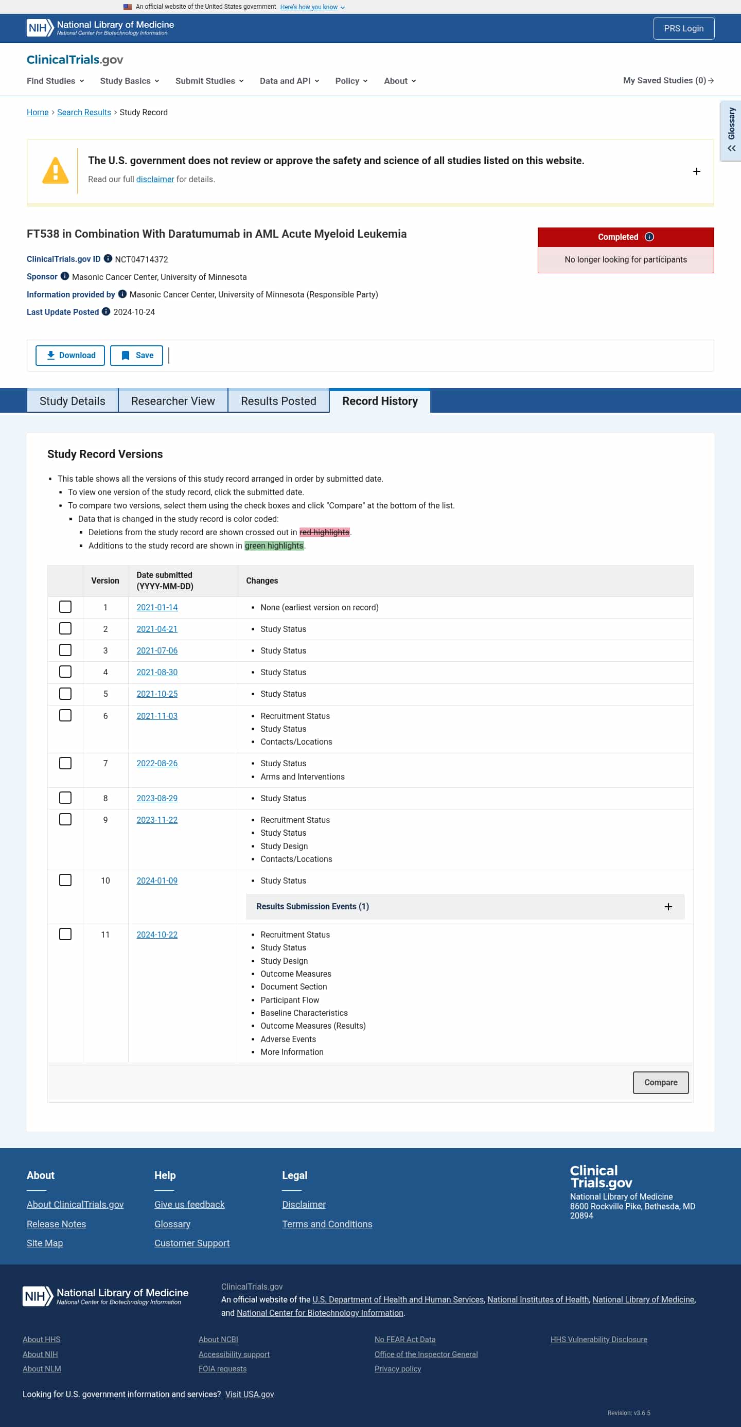The image size is (741, 1427).
Task: Click the footer NIH National Library of Medicine logo
Action: tap(105, 1296)
